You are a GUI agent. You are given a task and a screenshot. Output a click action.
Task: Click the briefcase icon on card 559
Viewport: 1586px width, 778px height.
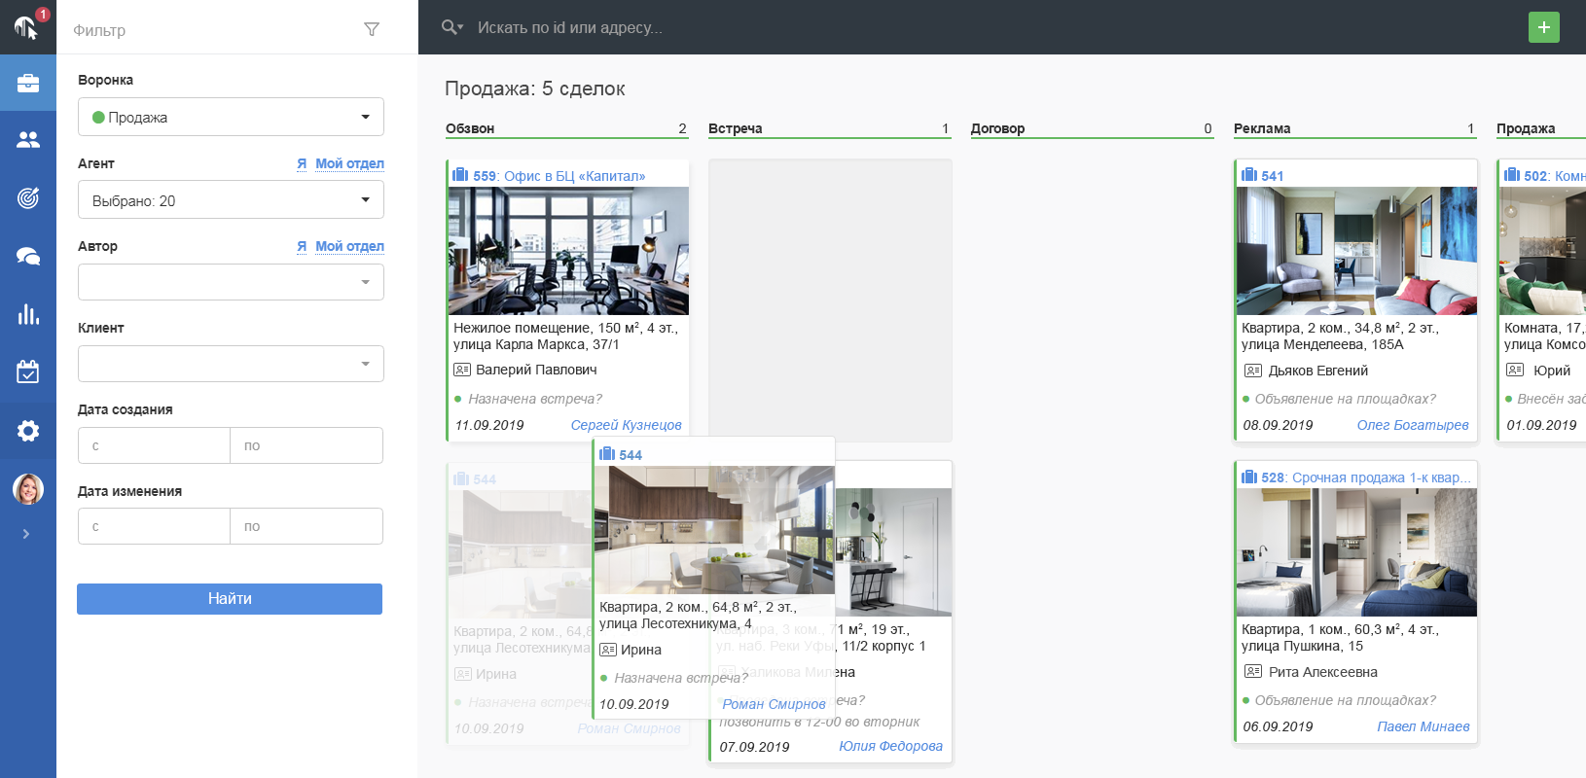tap(460, 175)
